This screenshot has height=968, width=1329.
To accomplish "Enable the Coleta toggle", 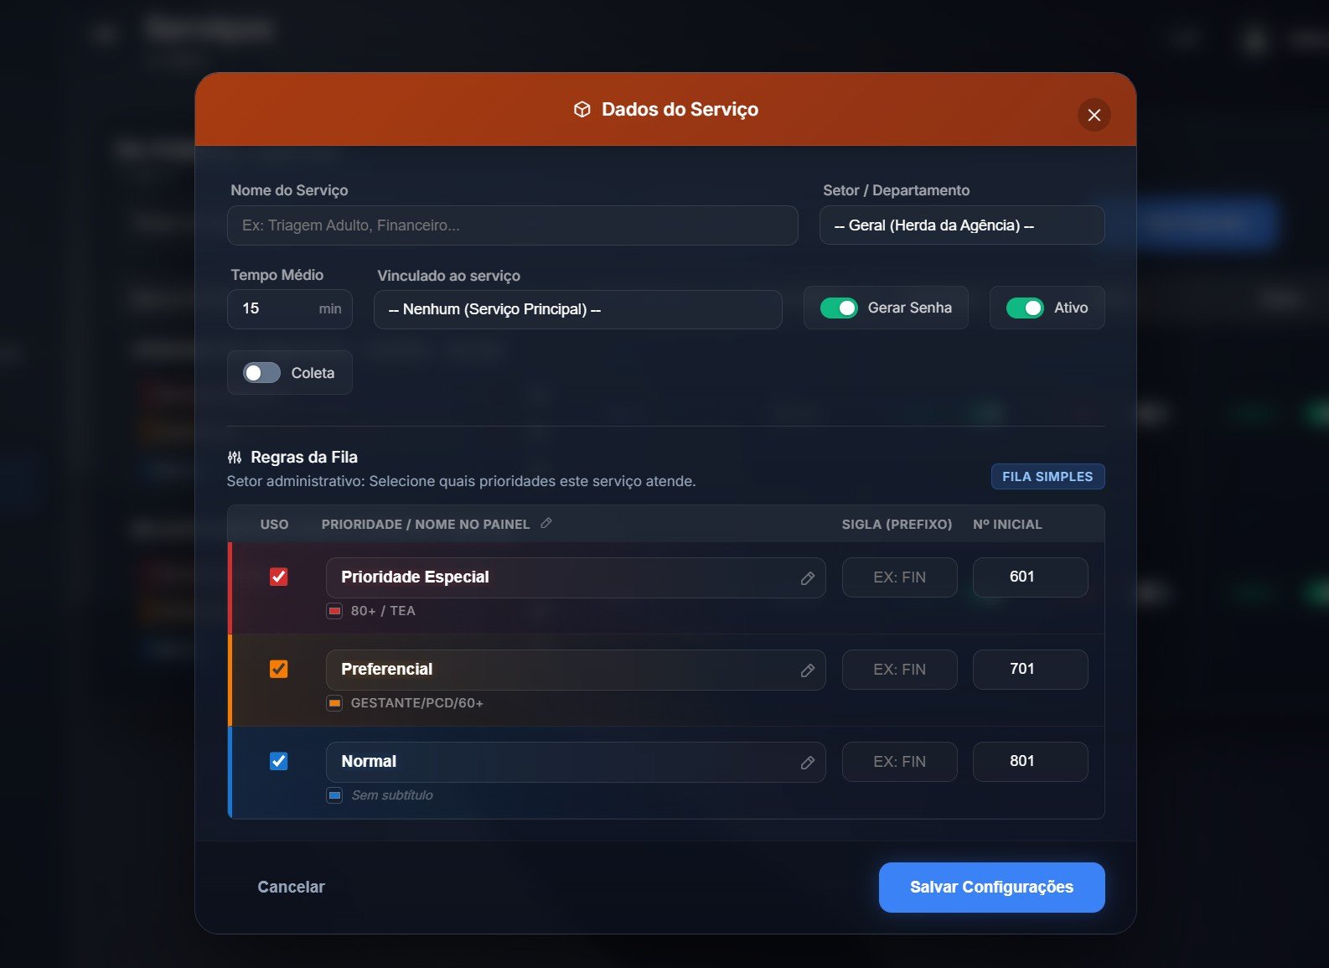I will (x=261, y=373).
